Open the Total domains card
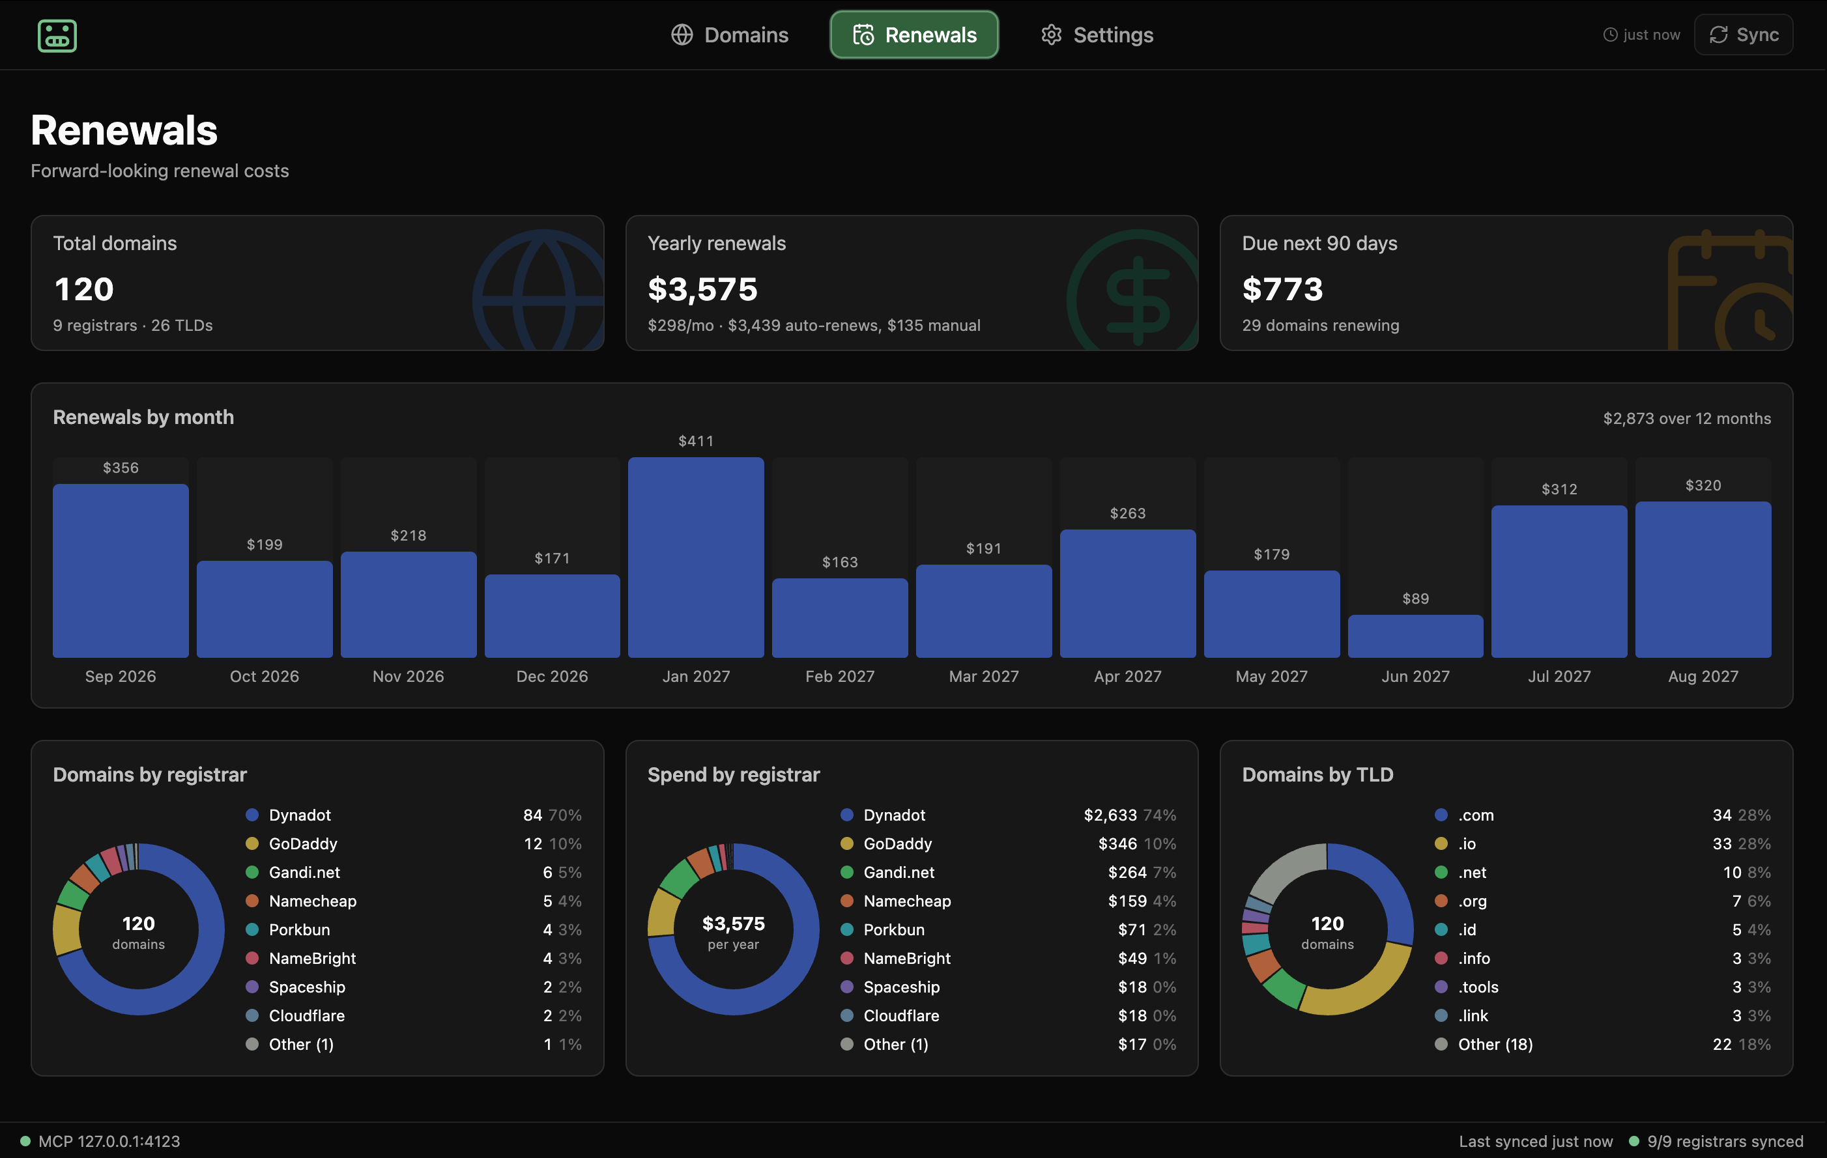The image size is (1827, 1158). point(317,283)
